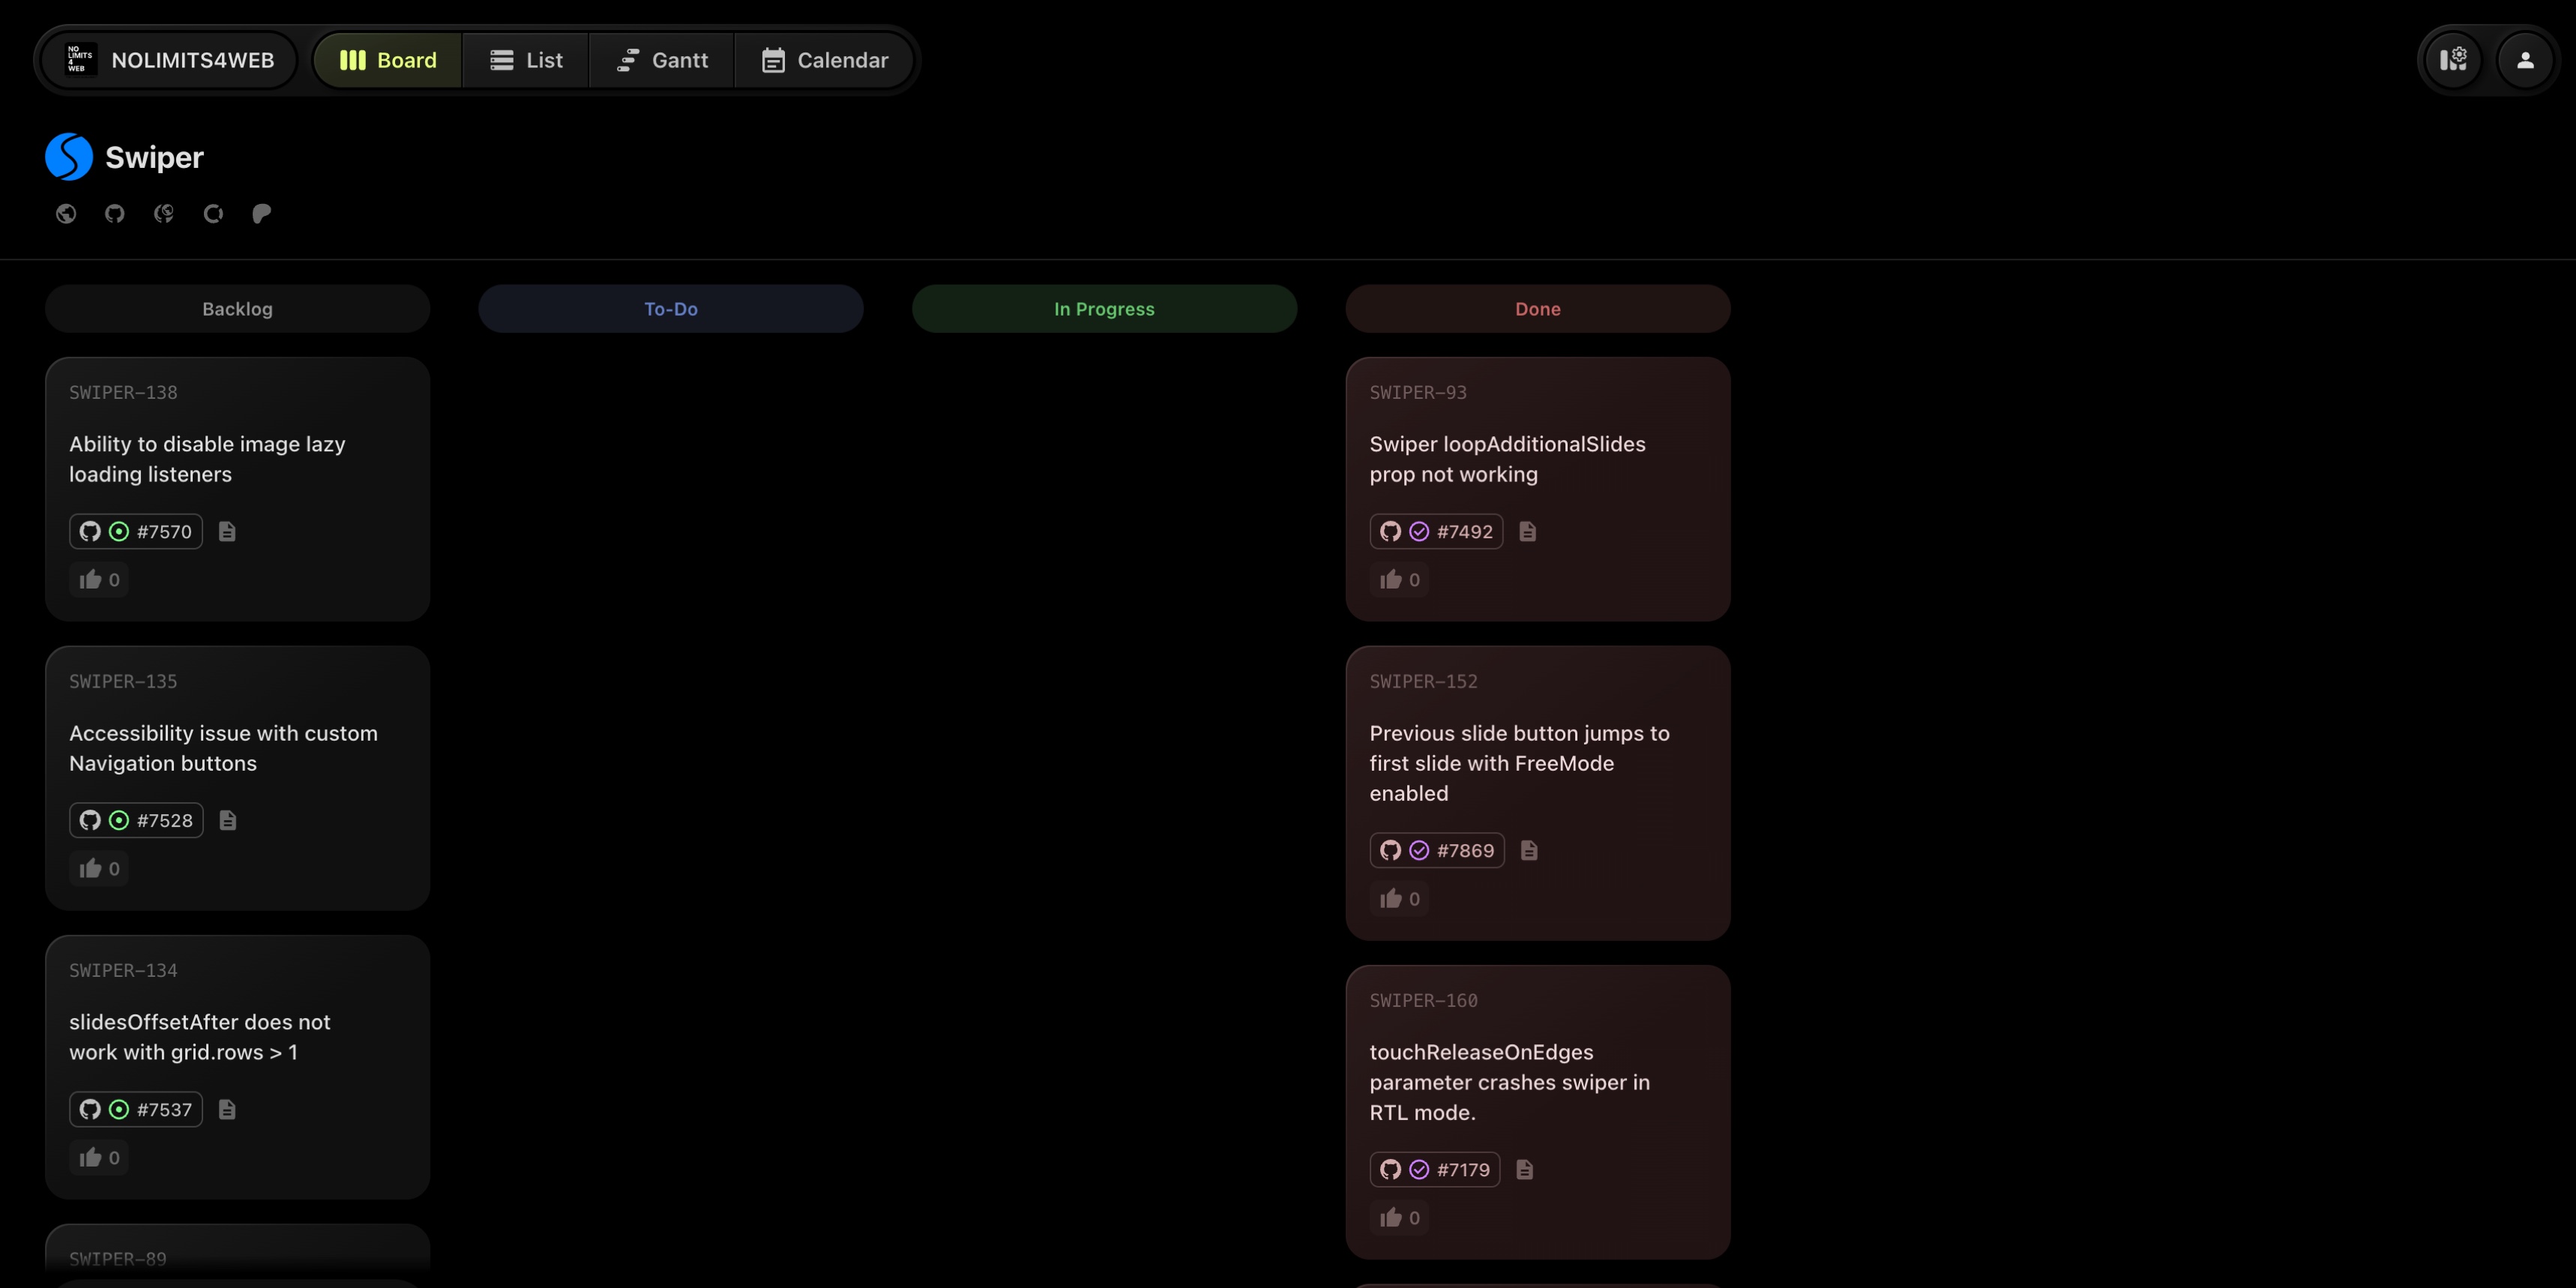Open the NOLIMITS4WEB workspace selector

(169, 60)
